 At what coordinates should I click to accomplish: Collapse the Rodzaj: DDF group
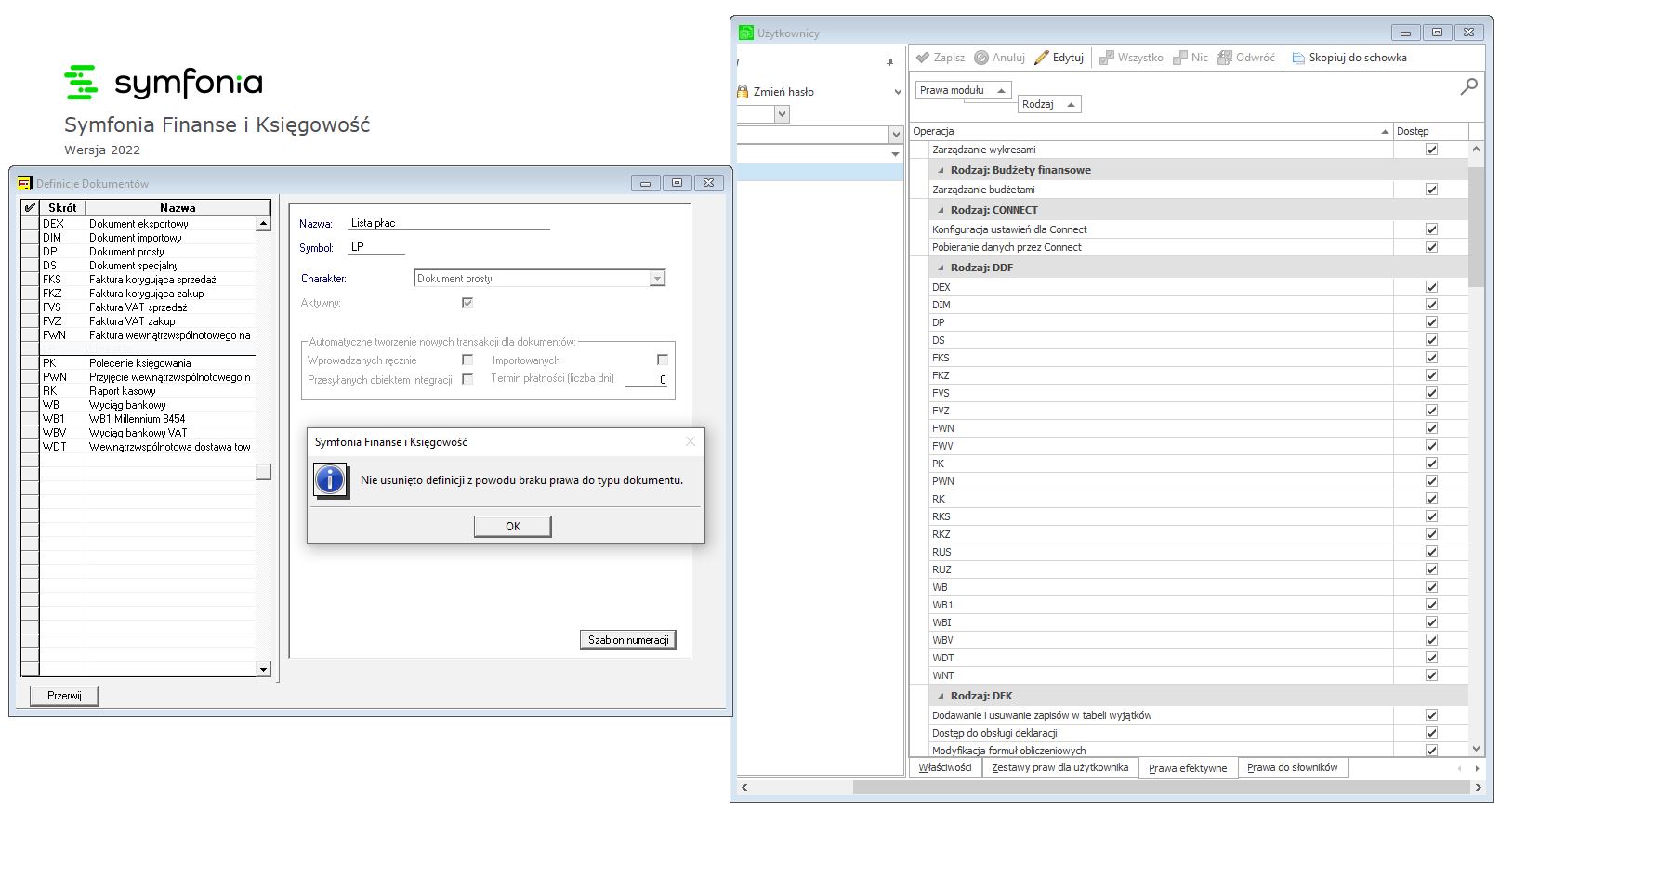[x=941, y=268]
